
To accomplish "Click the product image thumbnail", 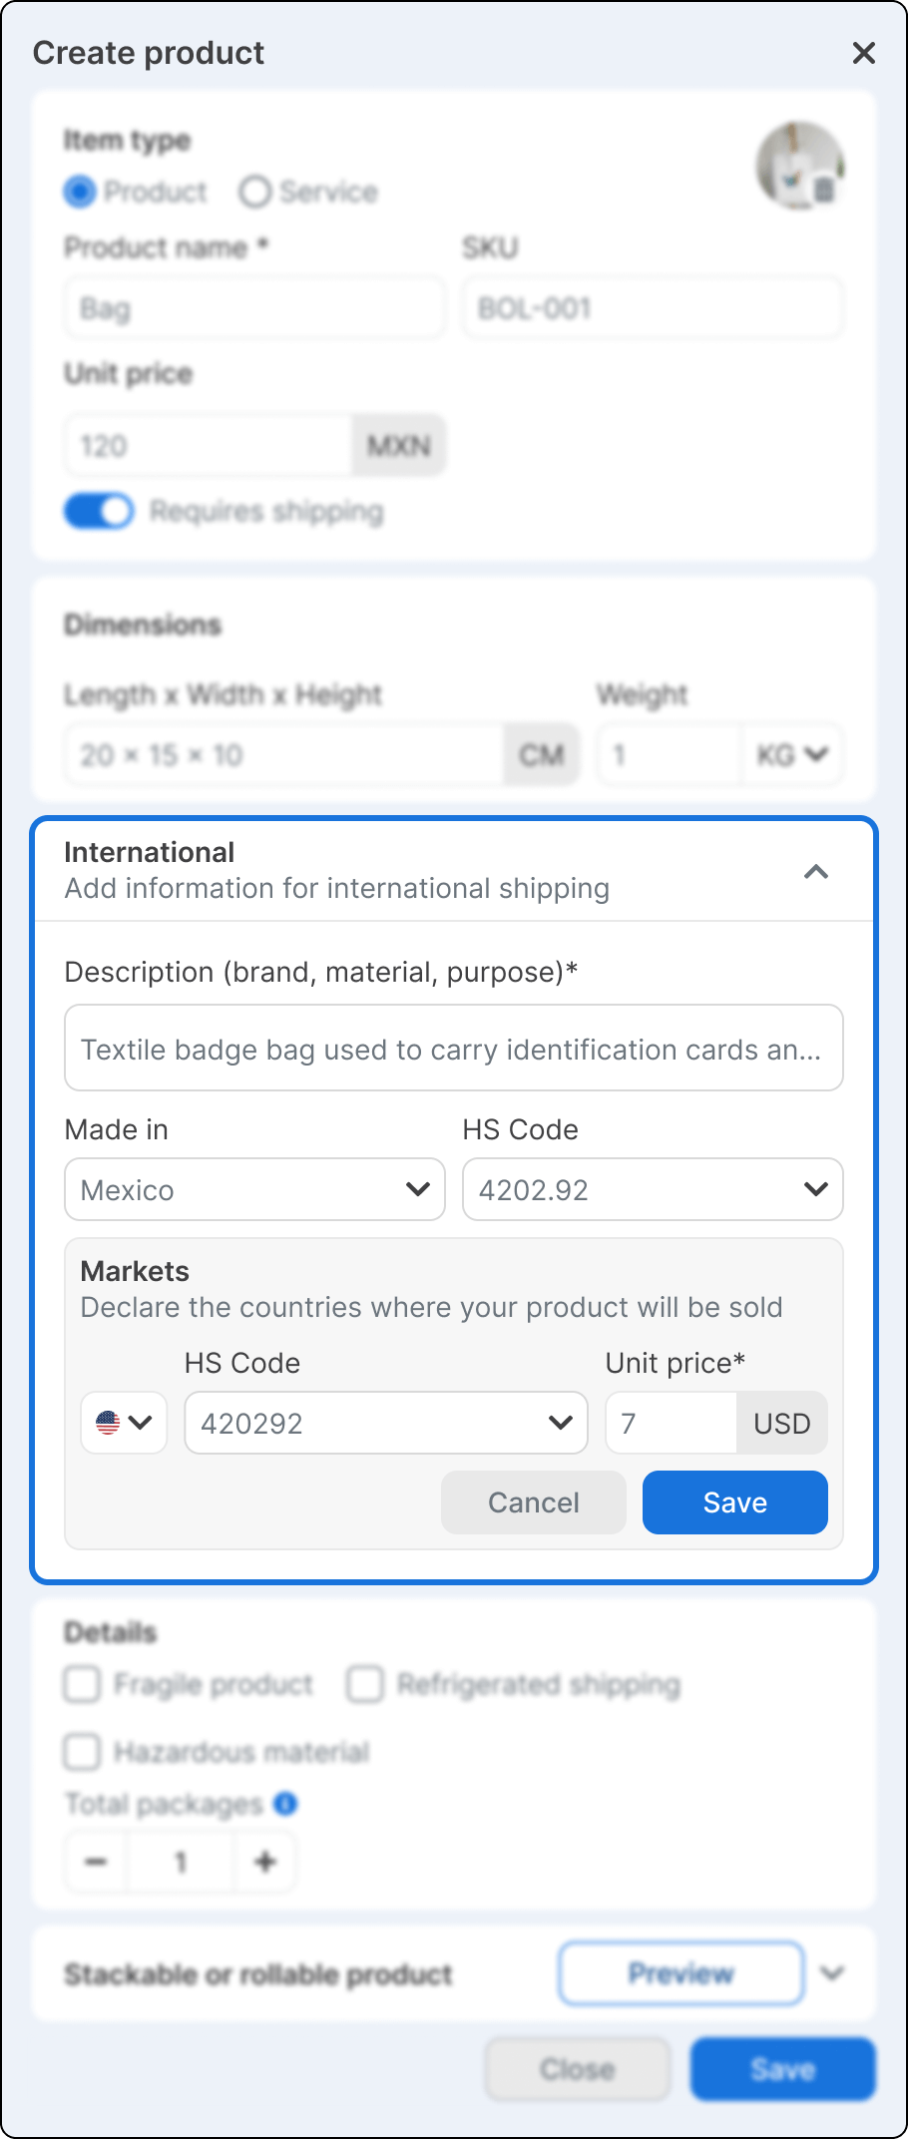I will tap(799, 166).
